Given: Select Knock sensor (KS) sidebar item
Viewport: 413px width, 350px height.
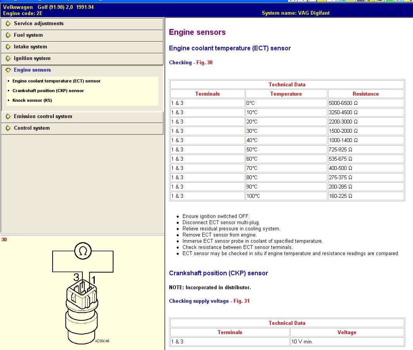Looking at the screenshot, I should pyautogui.click(x=32, y=101).
